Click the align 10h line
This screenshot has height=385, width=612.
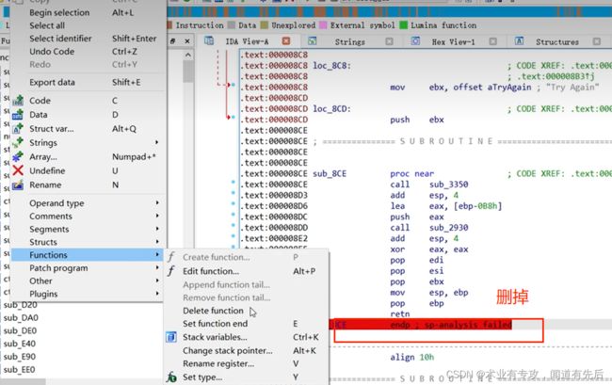point(411,357)
